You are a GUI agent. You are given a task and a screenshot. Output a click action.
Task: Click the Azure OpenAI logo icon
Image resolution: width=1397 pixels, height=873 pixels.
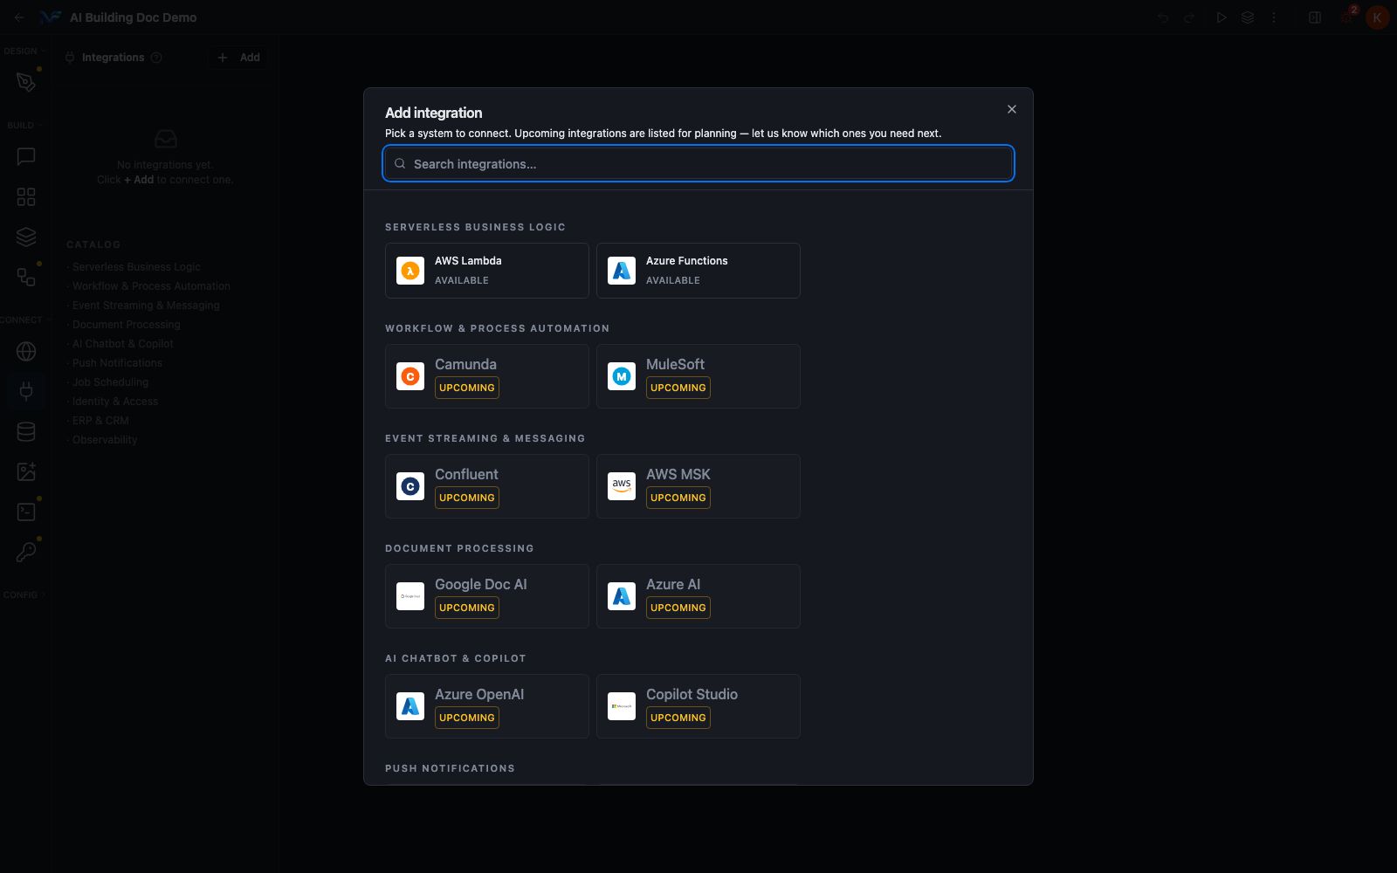pyautogui.click(x=410, y=706)
